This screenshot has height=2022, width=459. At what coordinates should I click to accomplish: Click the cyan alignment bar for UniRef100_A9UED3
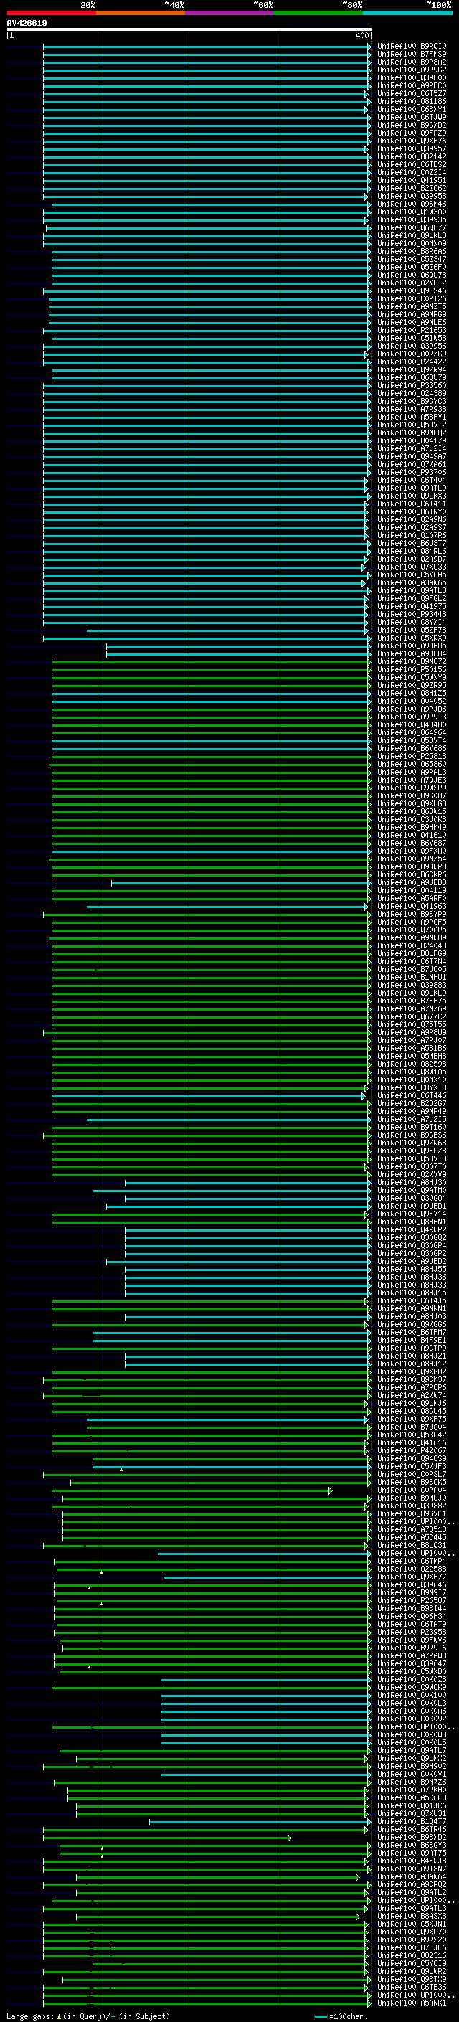click(240, 883)
